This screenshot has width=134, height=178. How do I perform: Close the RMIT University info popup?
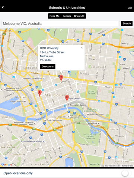coord(82,47)
